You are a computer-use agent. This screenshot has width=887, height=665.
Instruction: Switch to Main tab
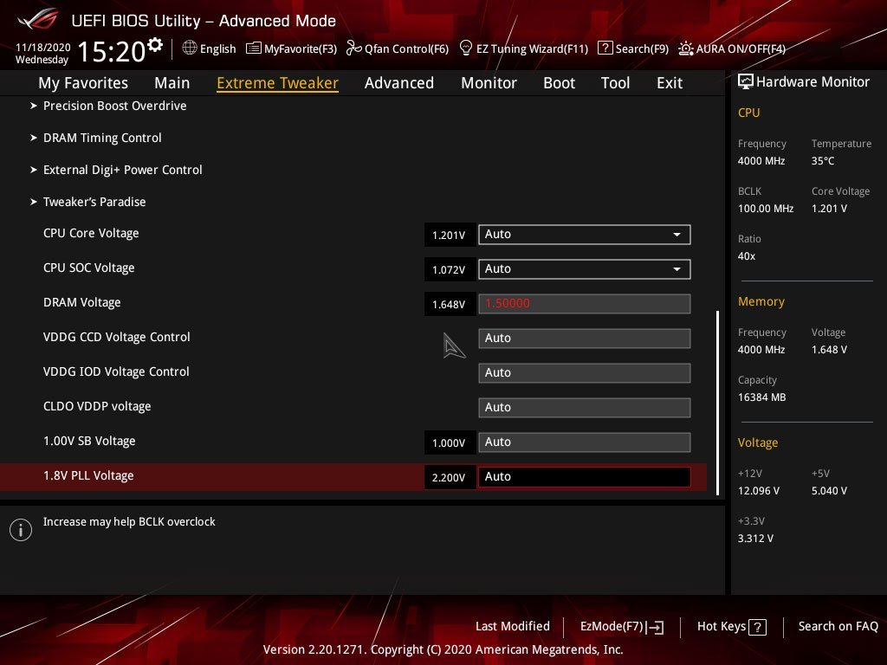(172, 83)
